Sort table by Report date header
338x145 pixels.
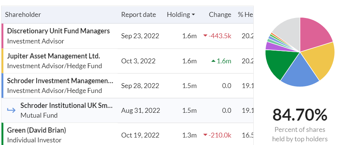coord(138,15)
